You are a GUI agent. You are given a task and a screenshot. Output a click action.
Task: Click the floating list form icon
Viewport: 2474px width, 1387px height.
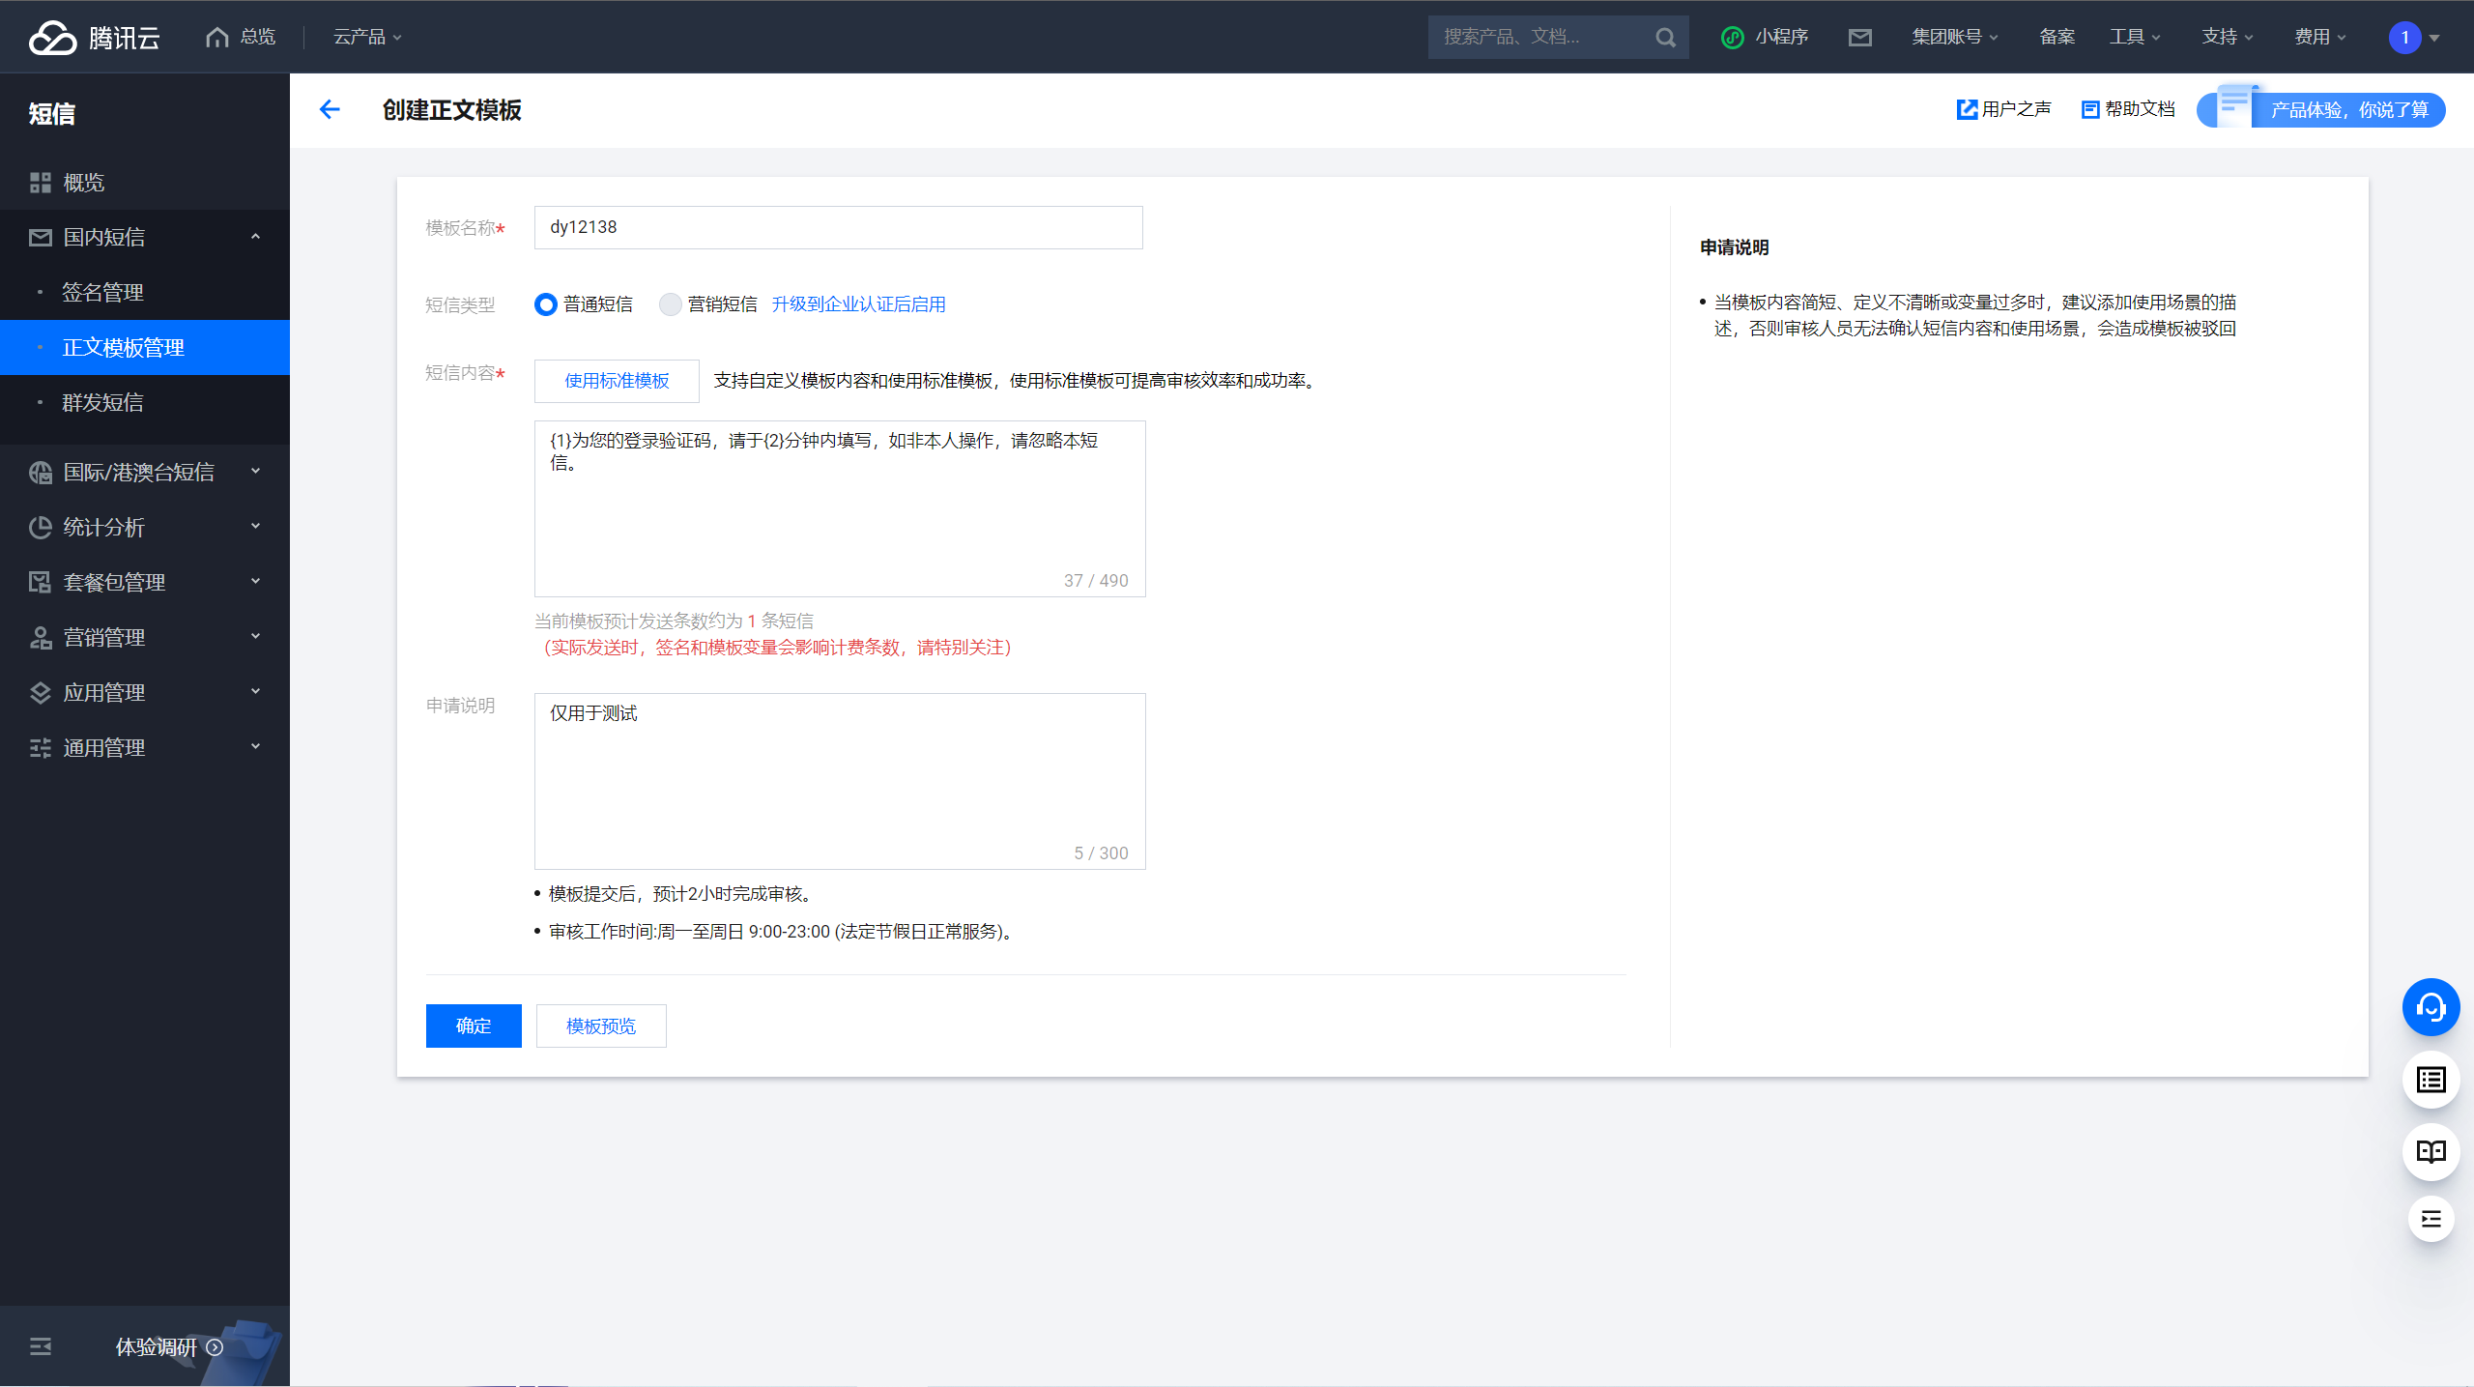[x=2431, y=1080]
